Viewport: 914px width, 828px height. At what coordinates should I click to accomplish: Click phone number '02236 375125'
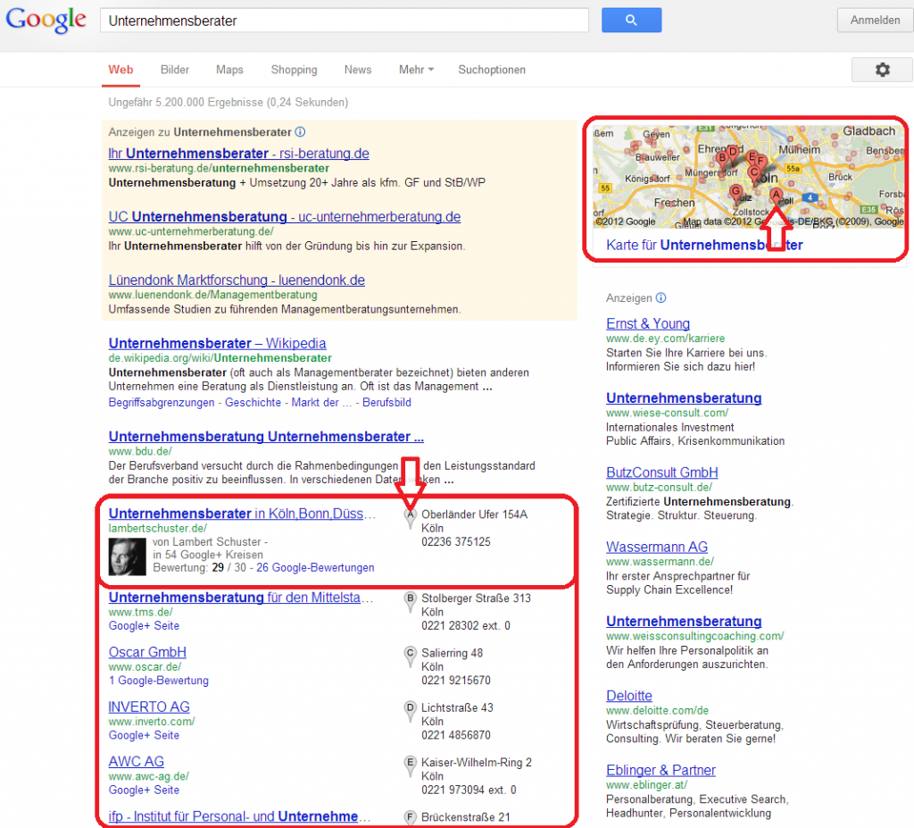pos(456,542)
